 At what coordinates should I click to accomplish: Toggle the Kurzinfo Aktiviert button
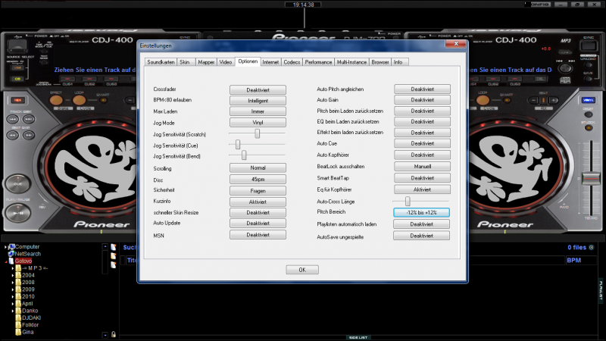[258, 202]
